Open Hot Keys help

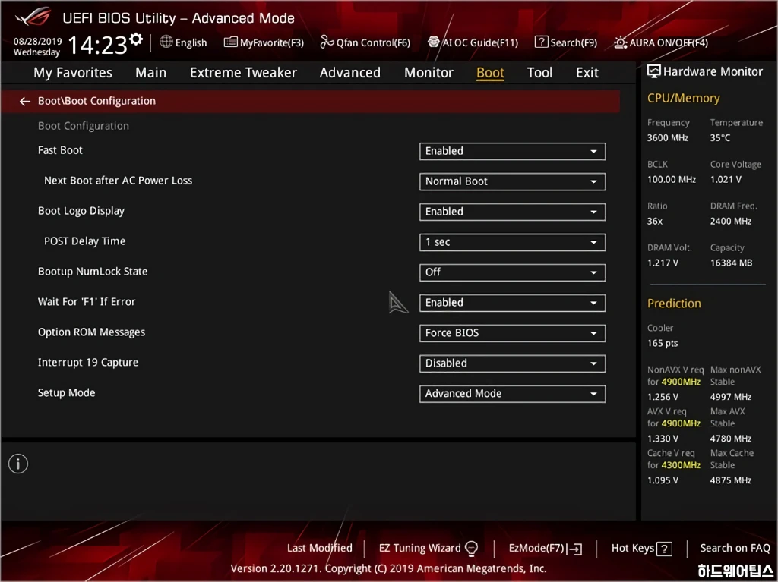coord(641,549)
